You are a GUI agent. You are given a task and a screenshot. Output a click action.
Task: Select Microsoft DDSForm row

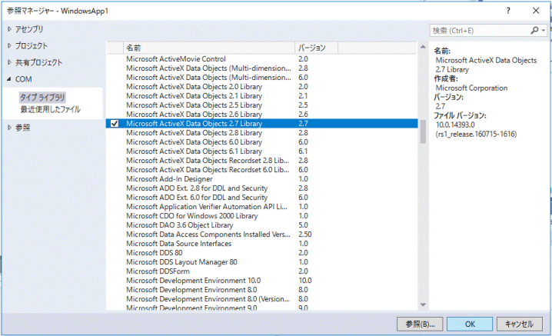pos(261,271)
